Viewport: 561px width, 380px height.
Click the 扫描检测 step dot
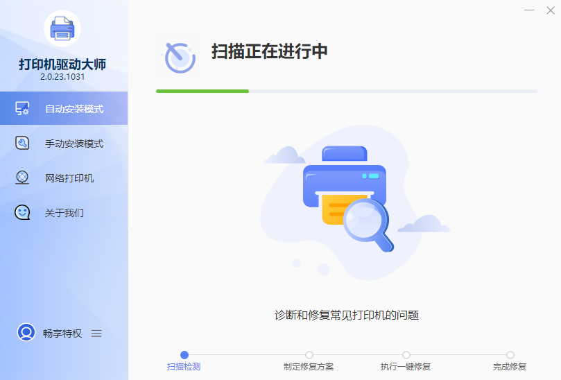(184, 355)
